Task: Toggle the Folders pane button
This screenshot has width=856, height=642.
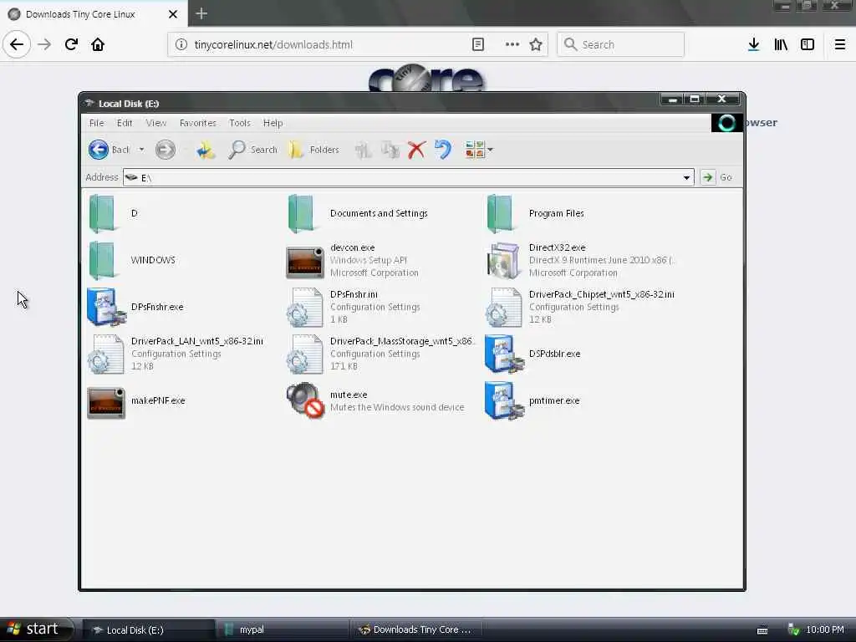Action: pyautogui.click(x=314, y=150)
